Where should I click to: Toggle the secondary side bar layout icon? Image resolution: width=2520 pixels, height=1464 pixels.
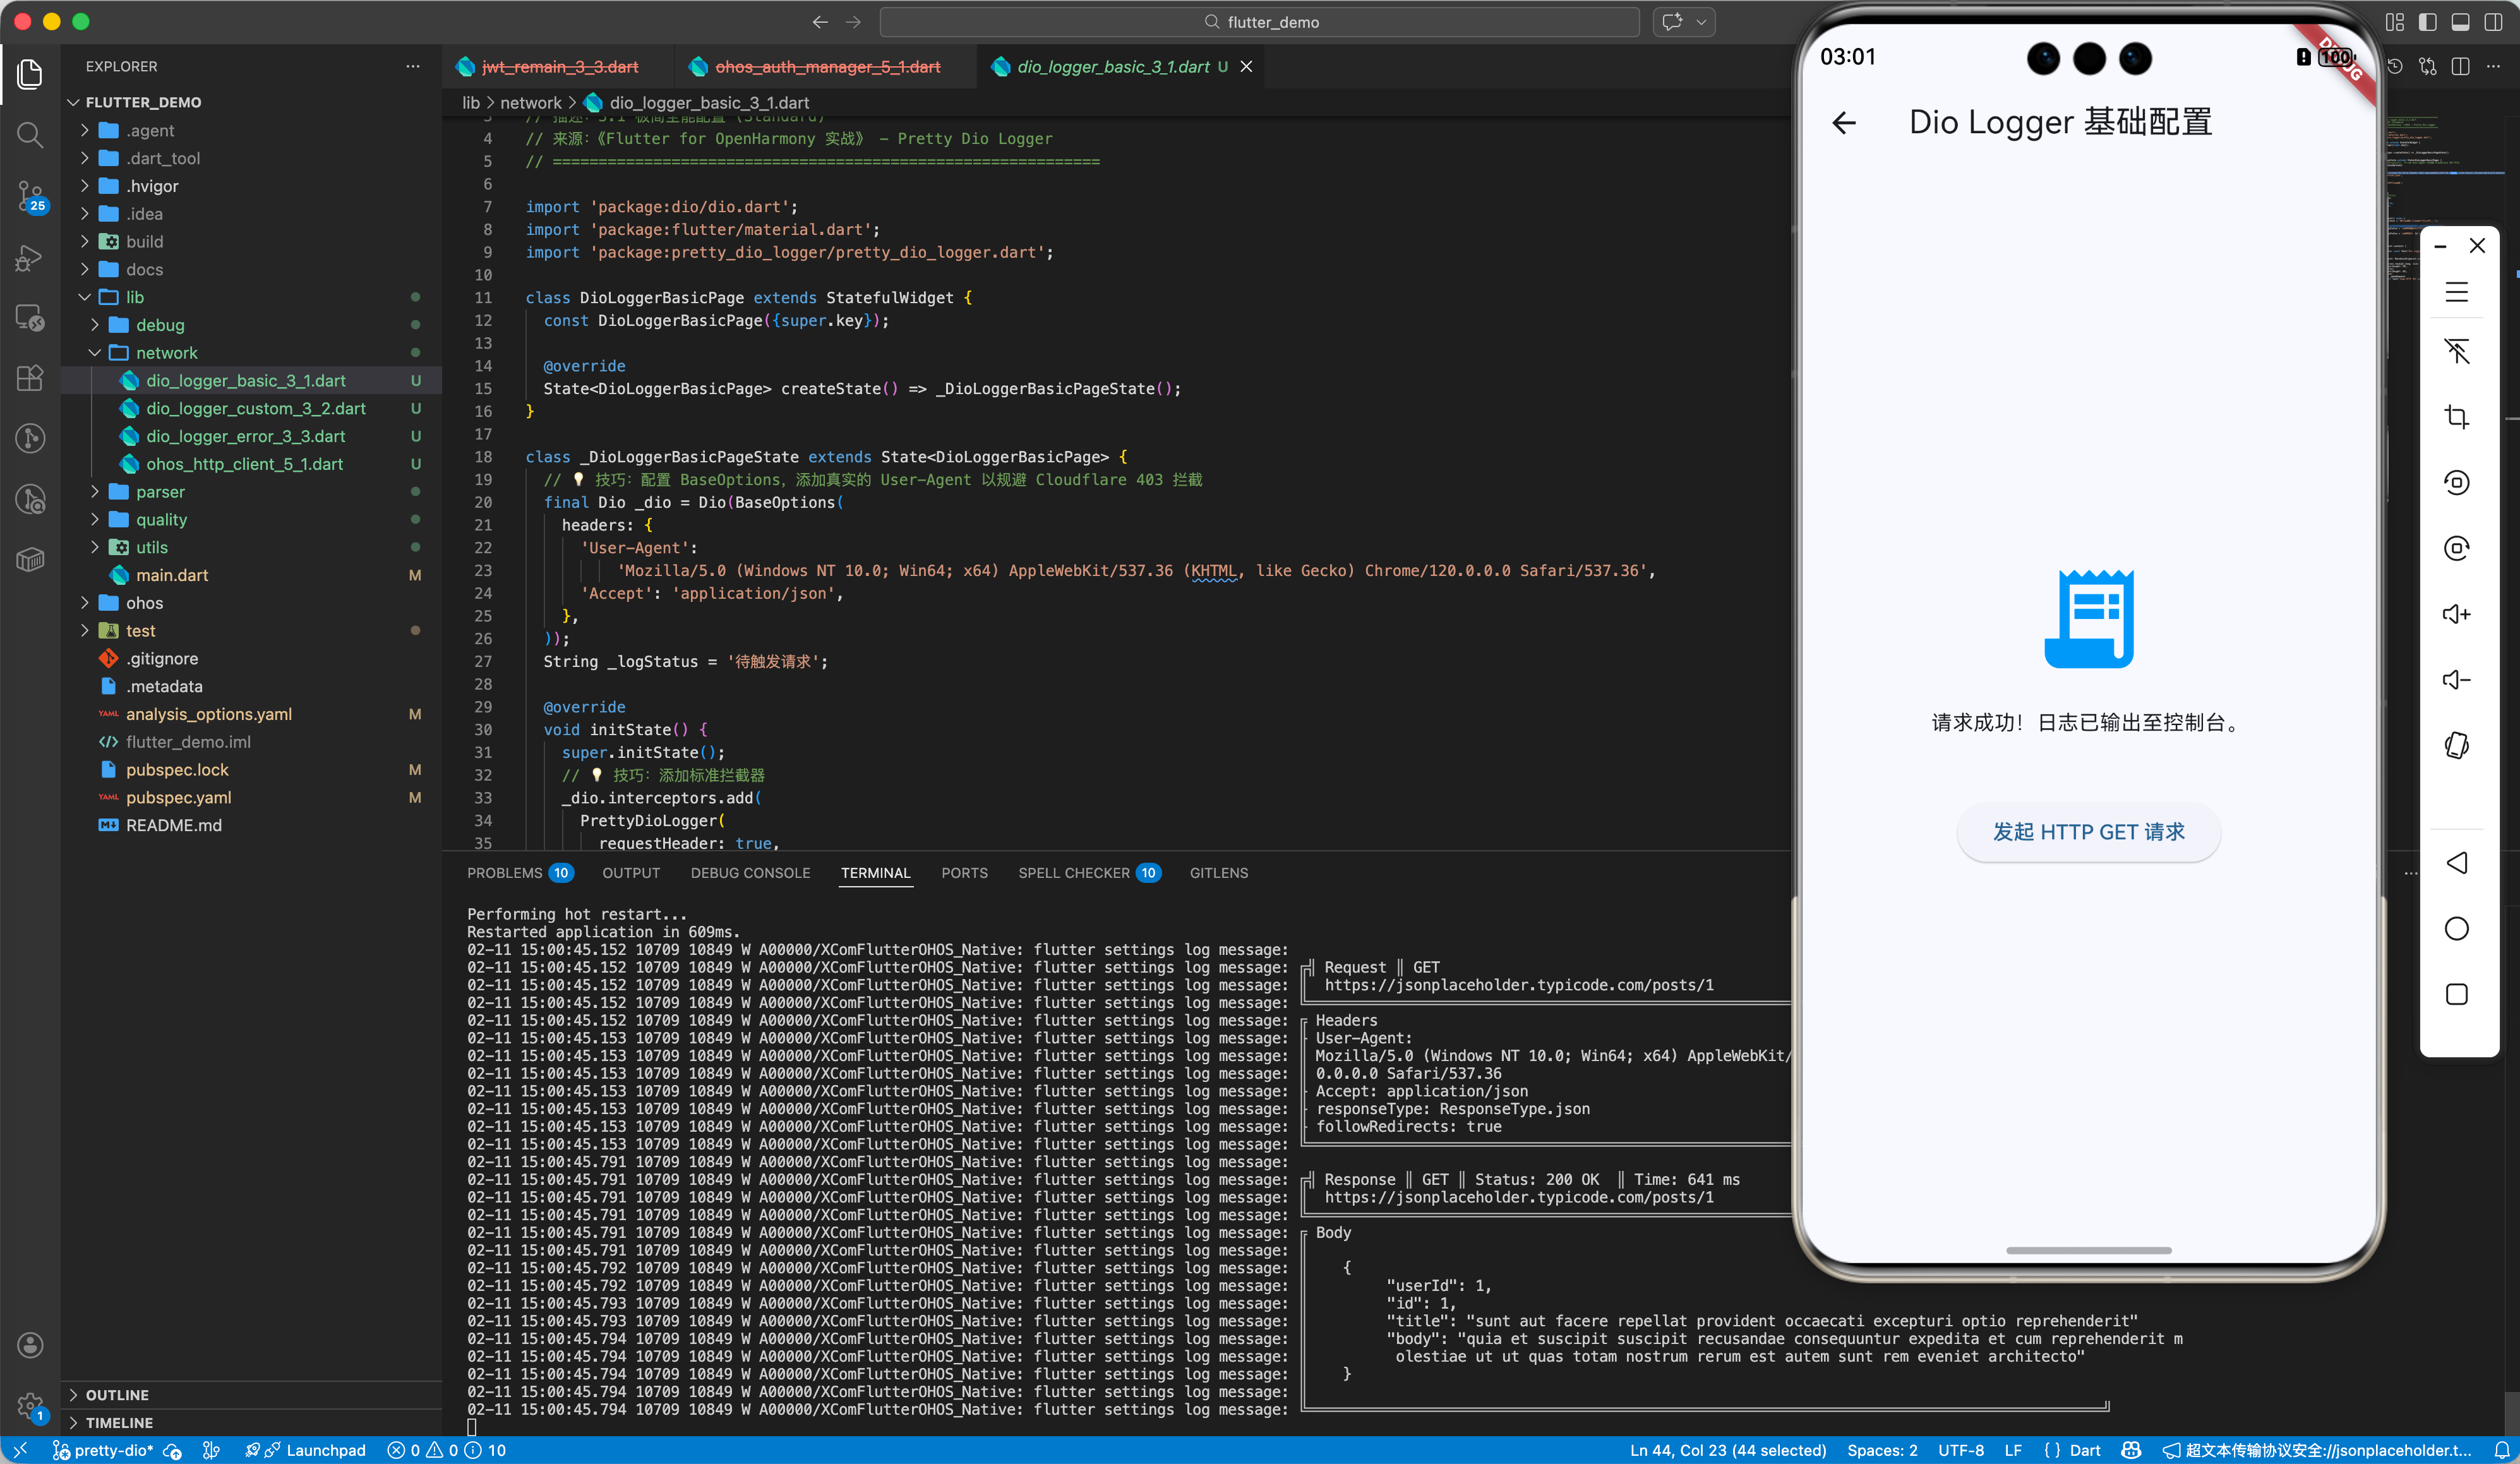coord(2493,22)
